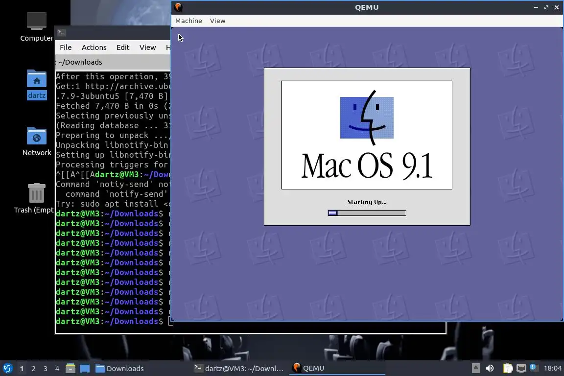Screen dimensions: 564x376
Task: Click 'Try: sudo apt install' terminal line
Action: (113, 204)
